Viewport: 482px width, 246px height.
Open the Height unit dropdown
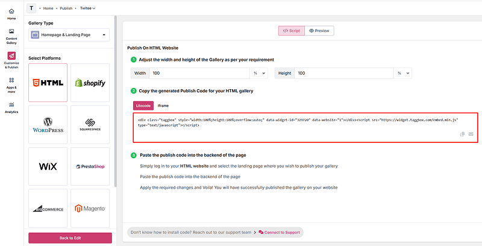(x=403, y=73)
